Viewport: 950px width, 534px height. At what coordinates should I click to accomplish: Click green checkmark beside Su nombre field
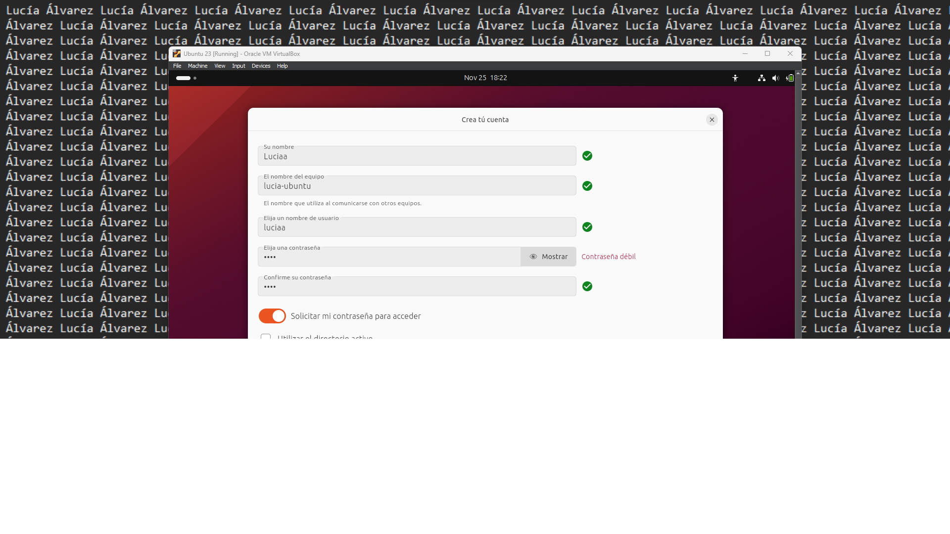(x=587, y=156)
